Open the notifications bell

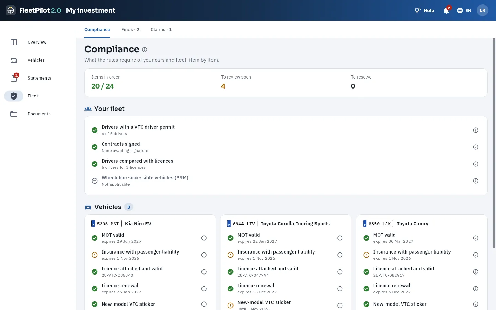[x=446, y=10]
